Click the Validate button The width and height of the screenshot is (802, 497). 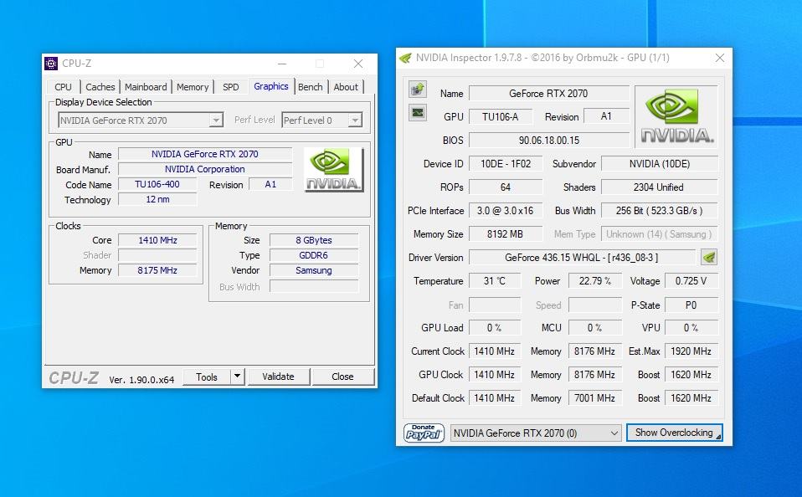pyautogui.click(x=278, y=377)
